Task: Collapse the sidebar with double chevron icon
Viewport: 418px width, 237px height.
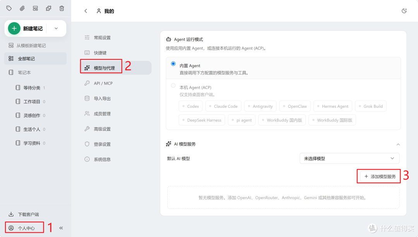Action: (x=61, y=228)
